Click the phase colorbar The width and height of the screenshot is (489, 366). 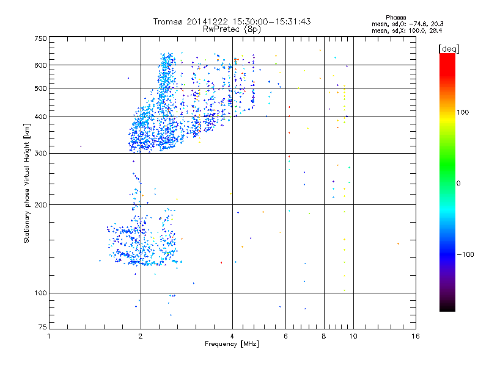tap(447, 182)
